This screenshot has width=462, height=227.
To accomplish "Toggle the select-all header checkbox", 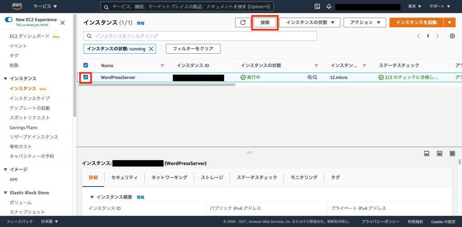I will tap(86, 65).
